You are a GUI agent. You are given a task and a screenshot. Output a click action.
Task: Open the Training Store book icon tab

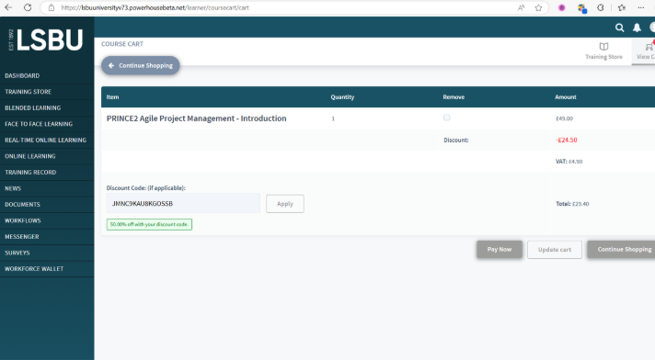[x=603, y=51]
